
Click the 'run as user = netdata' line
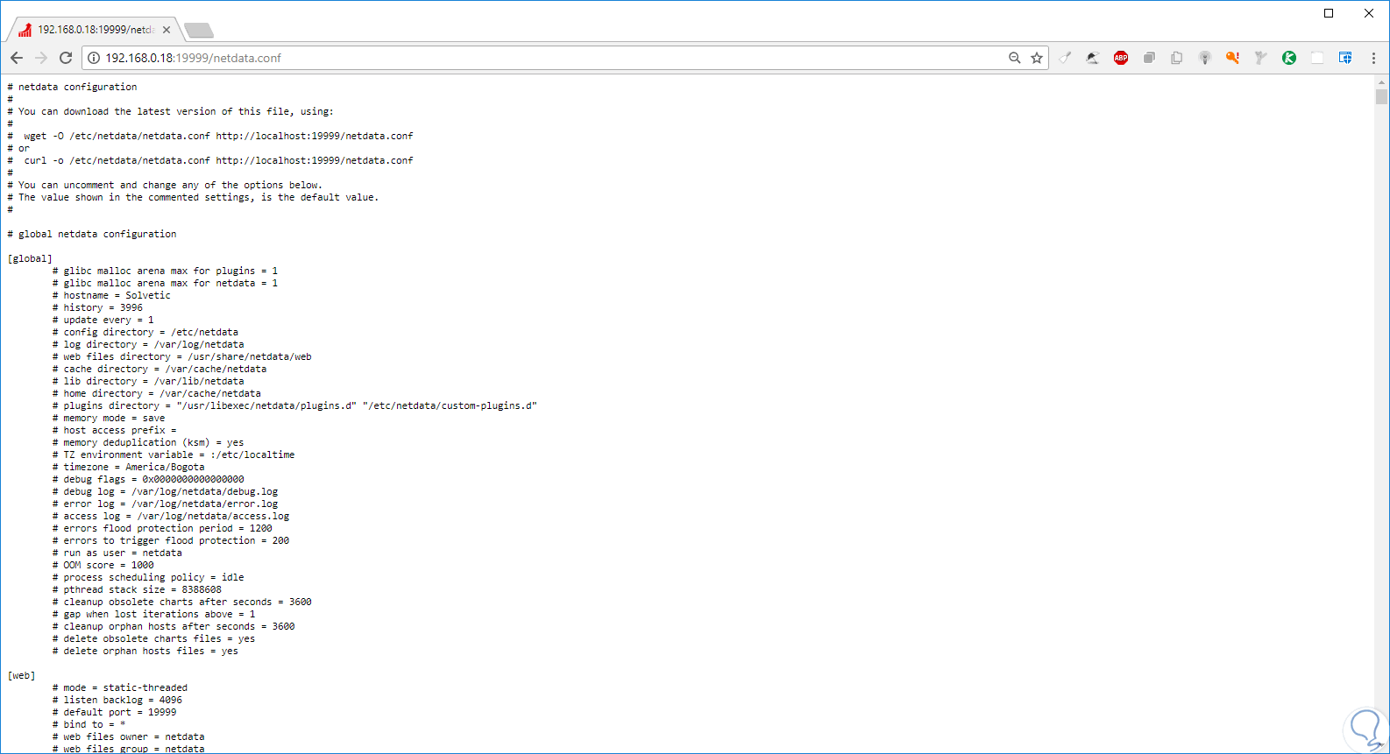pyautogui.click(x=117, y=553)
